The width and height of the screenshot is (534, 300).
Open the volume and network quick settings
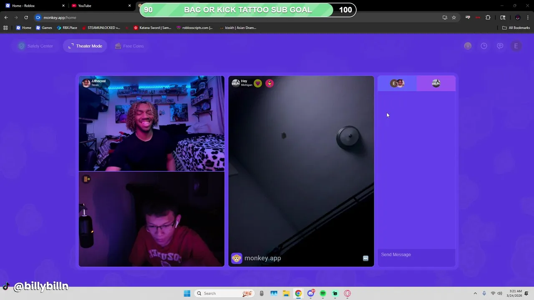[496, 293]
